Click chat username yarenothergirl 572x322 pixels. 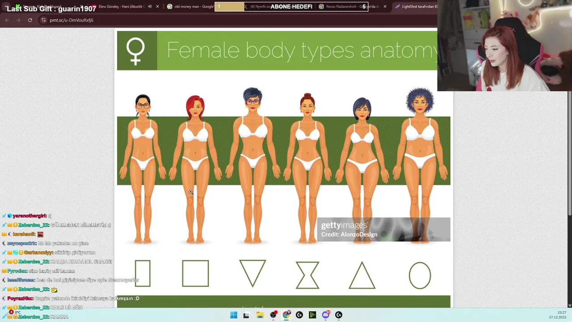tap(29, 216)
